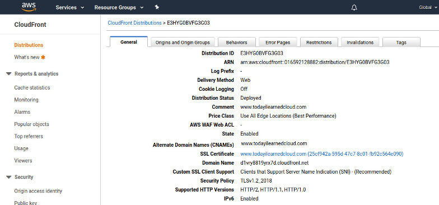Pin shortcuts with the pushpin icon
Screen dimensions: 439x205
(157, 7)
